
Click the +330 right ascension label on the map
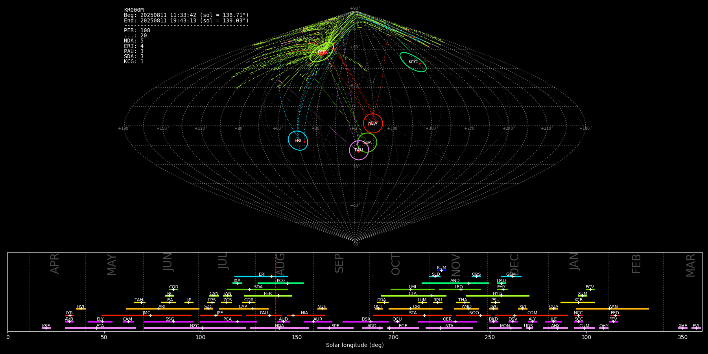pyautogui.click(x=392, y=128)
